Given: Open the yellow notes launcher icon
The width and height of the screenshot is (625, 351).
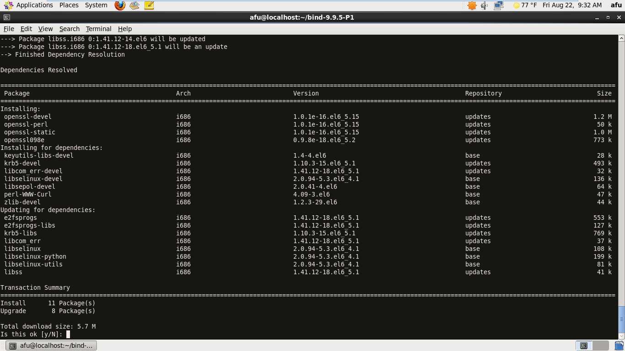Looking at the screenshot, I should coord(149,5).
